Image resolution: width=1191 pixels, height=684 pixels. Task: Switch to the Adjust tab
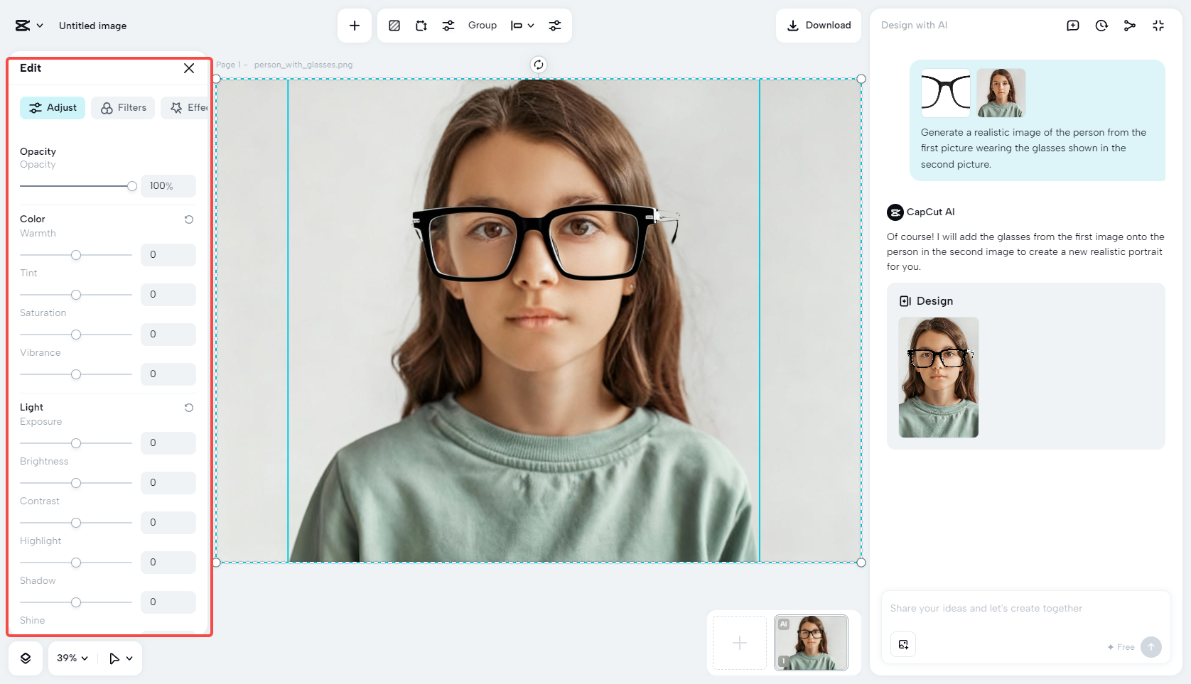pyautogui.click(x=53, y=108)
